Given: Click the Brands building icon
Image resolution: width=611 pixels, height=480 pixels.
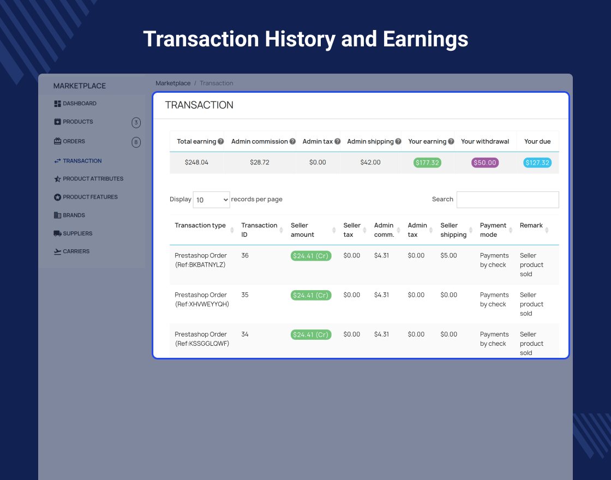Looking at the screenshot, I should click(x=57, y=215).
